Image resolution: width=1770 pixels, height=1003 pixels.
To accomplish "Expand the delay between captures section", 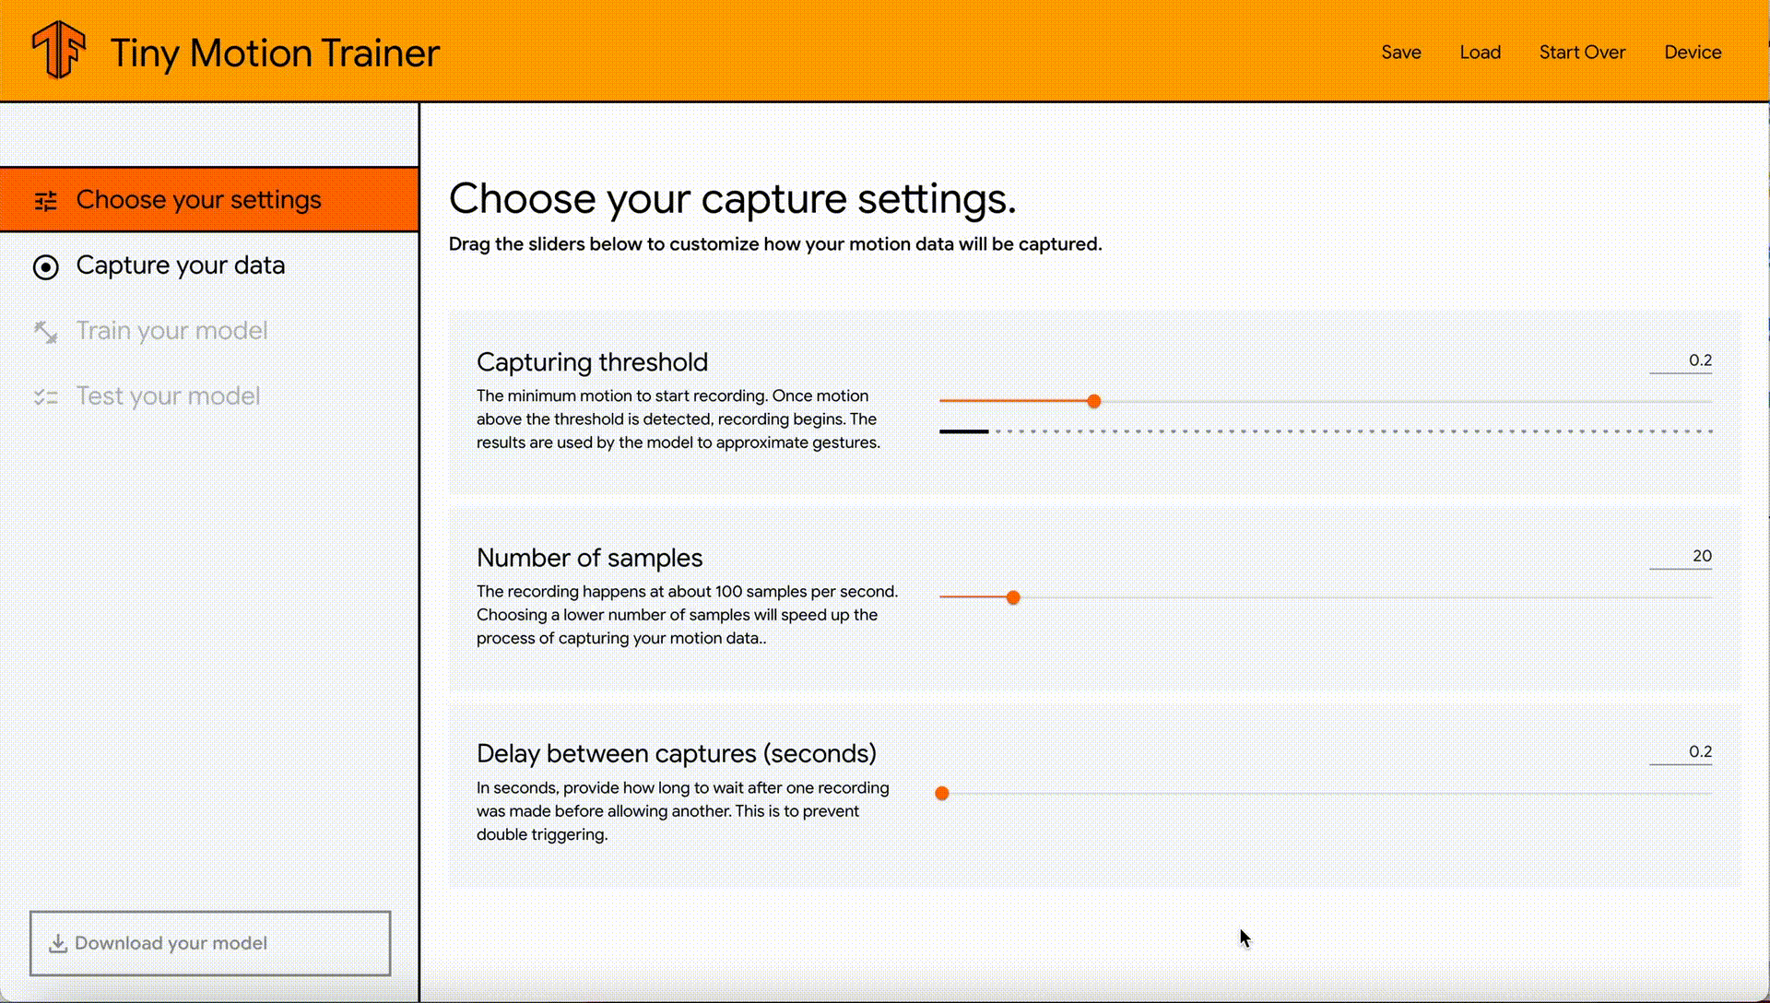I will 678,752.
